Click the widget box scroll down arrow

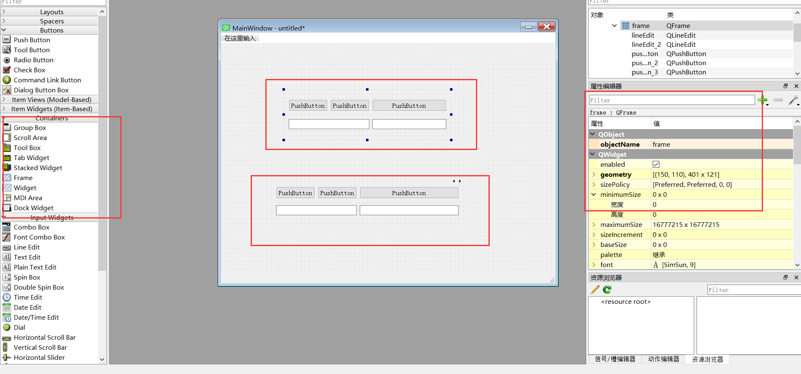click(x=102, y=359)
